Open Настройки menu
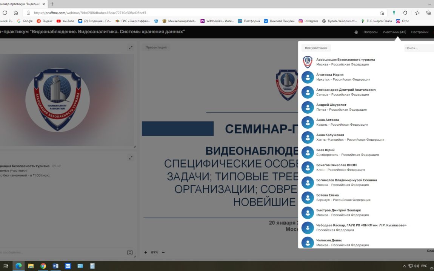434x271 pixels. point(420,32)
